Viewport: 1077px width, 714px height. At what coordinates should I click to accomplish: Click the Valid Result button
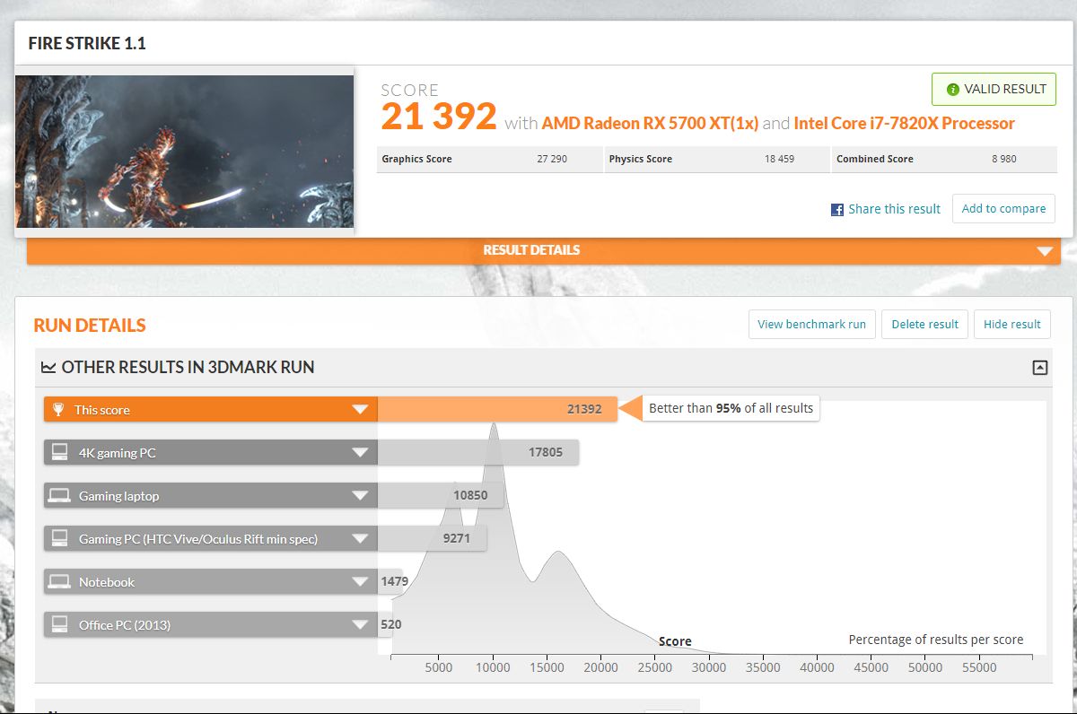tap(994, 90)
